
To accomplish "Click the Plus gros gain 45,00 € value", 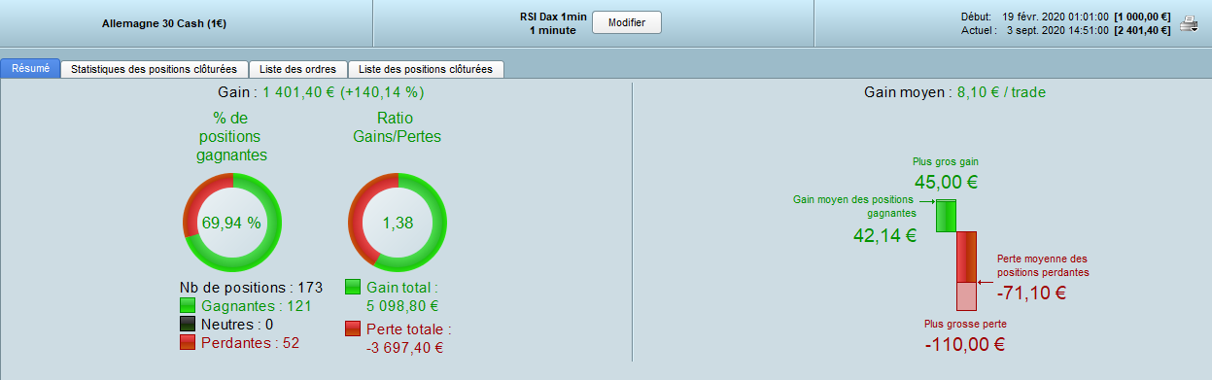I will click(946, 182).
